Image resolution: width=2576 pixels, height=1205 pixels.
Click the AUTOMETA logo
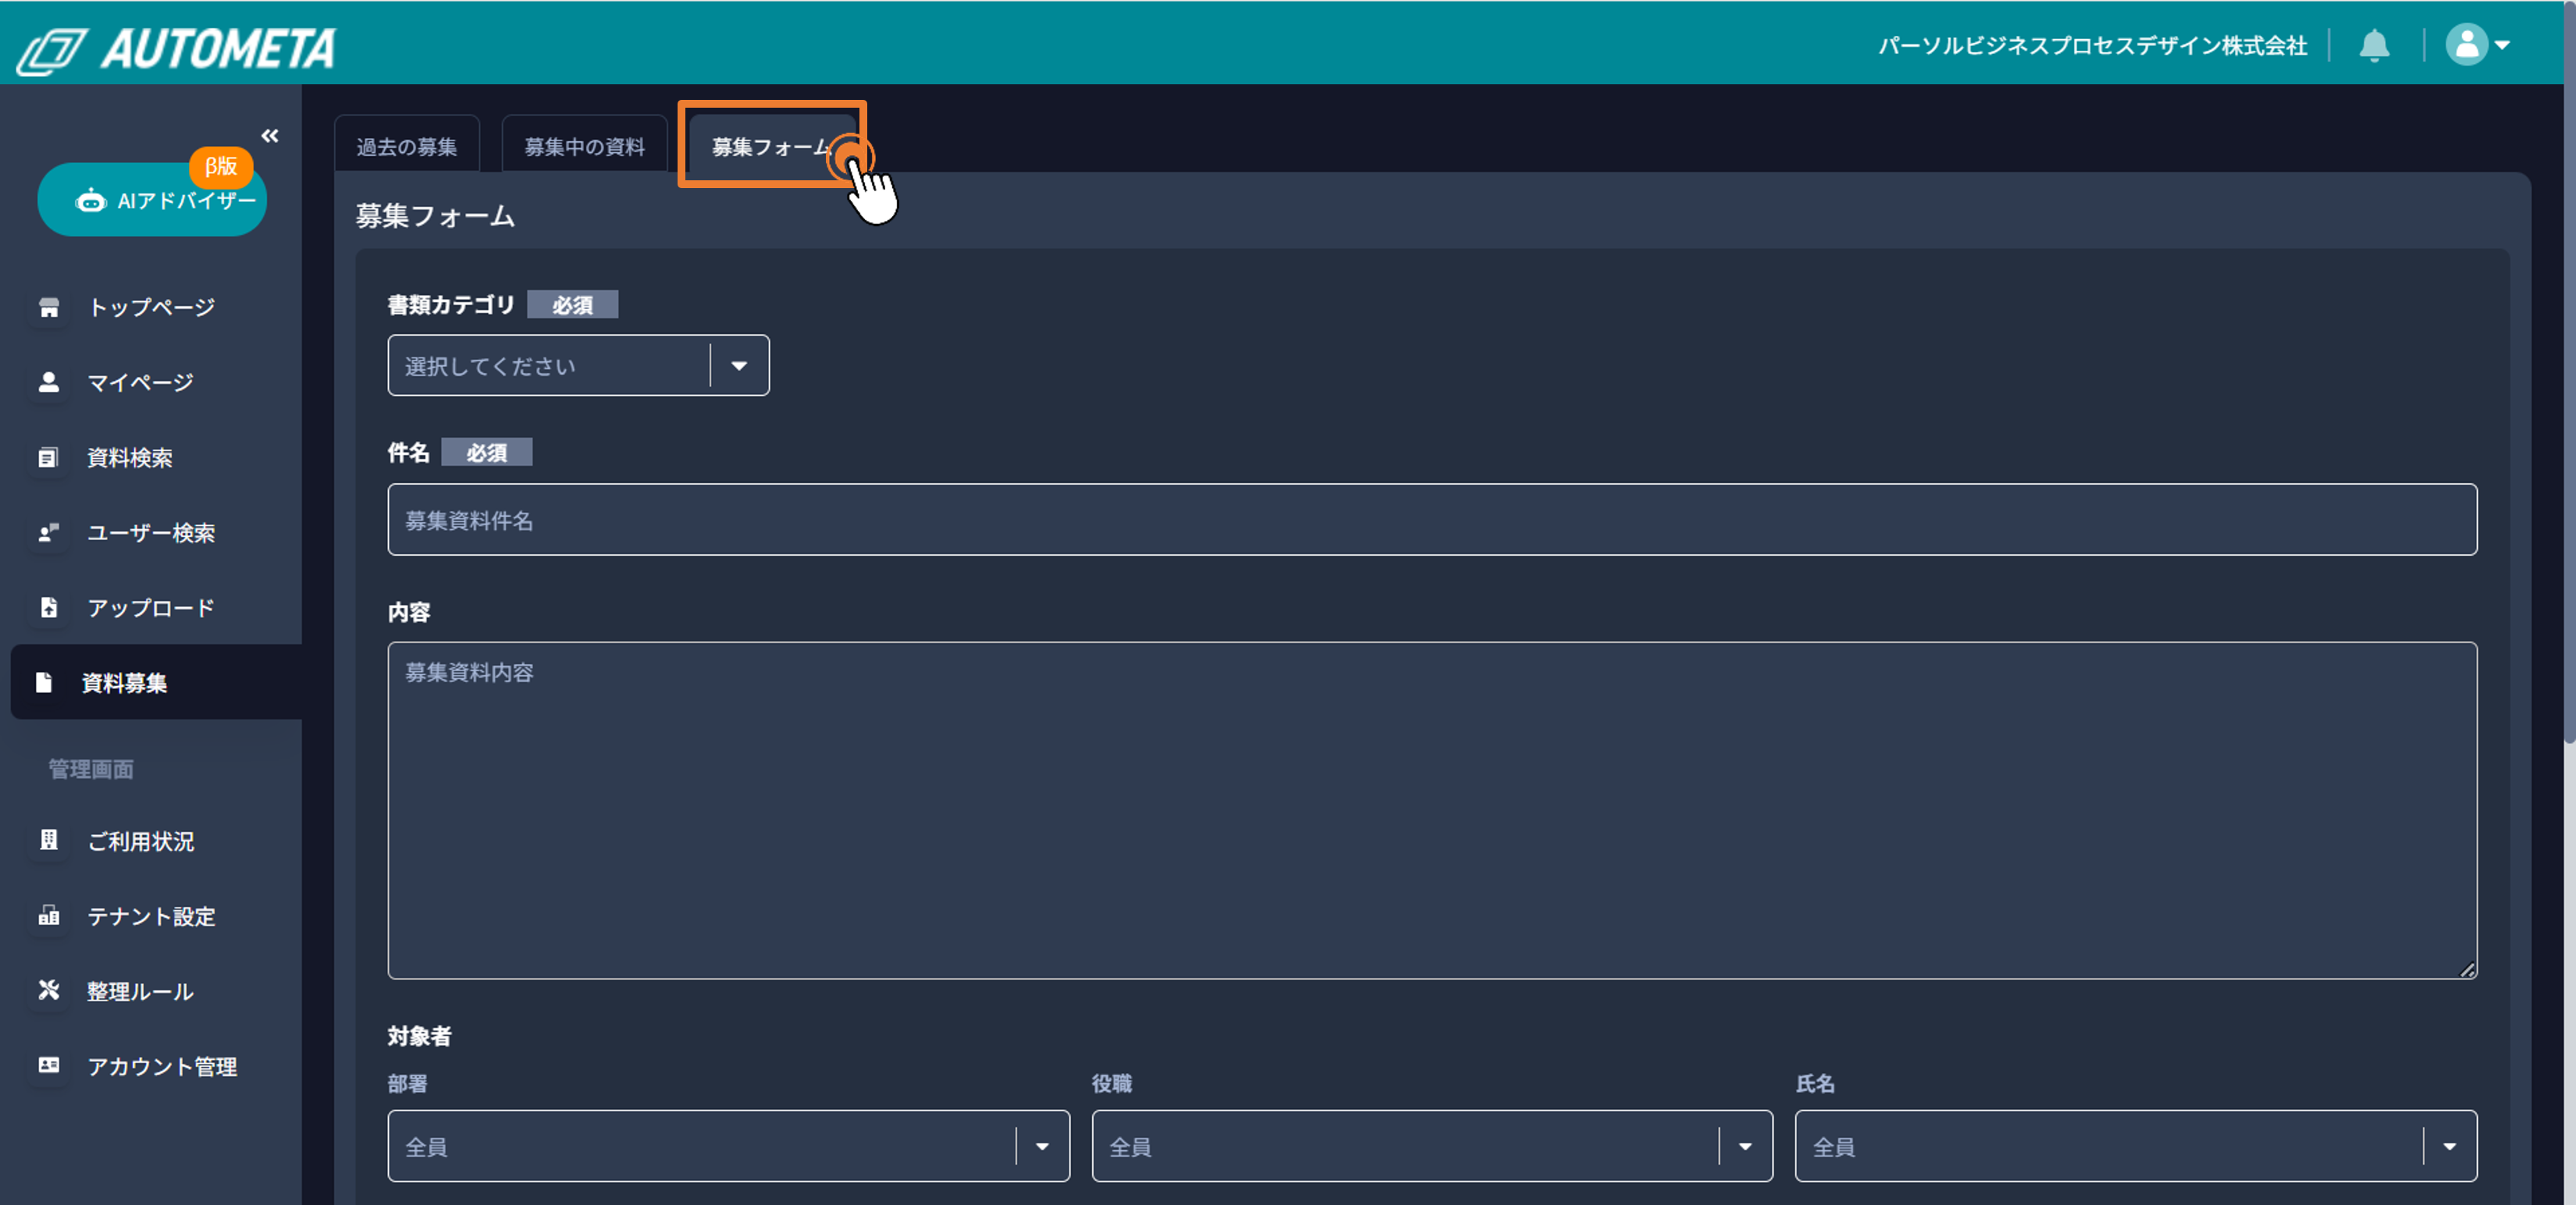pyautogui.click(x=177, y=48)
